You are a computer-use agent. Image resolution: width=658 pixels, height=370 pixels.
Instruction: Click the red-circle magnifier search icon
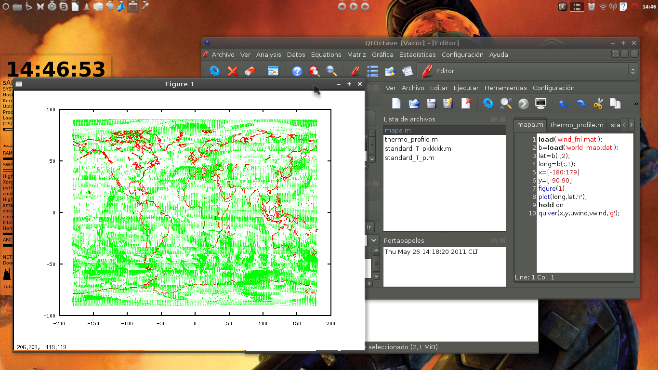pyautogui.click(x=315, y=71)
